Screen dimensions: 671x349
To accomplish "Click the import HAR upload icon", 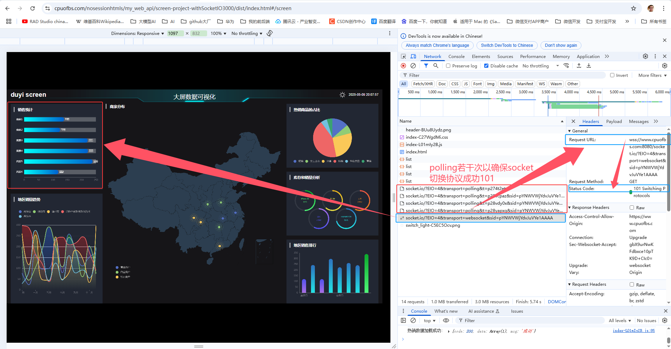I will (579, 66).
